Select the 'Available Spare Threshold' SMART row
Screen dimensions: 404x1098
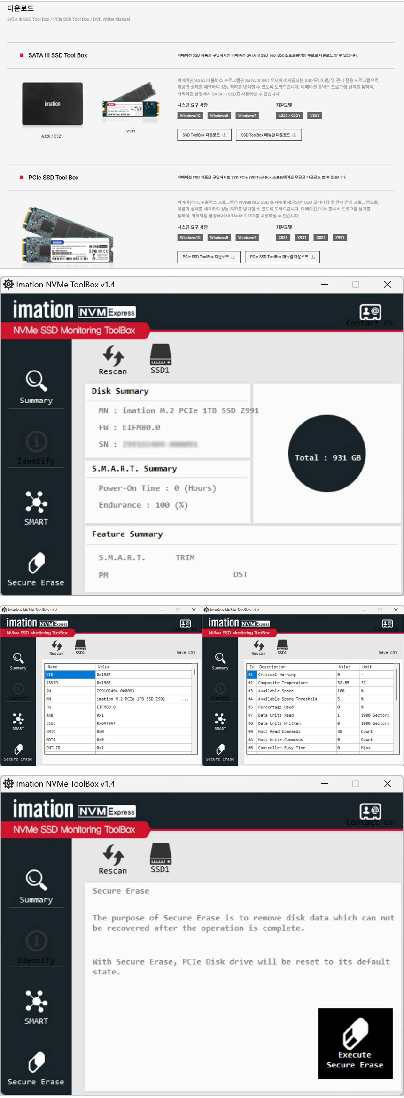tap(321, 699)
